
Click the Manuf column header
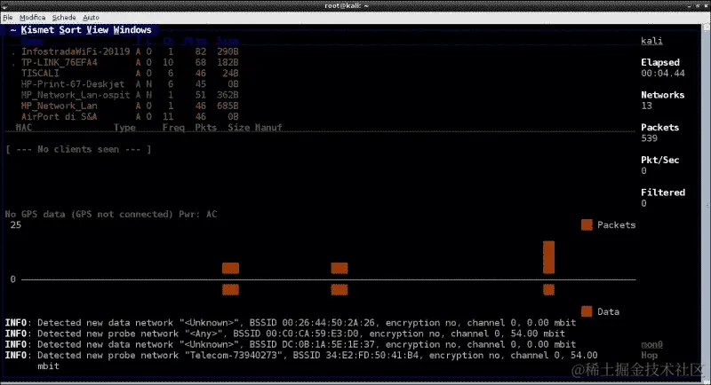[x=268, y=128]
